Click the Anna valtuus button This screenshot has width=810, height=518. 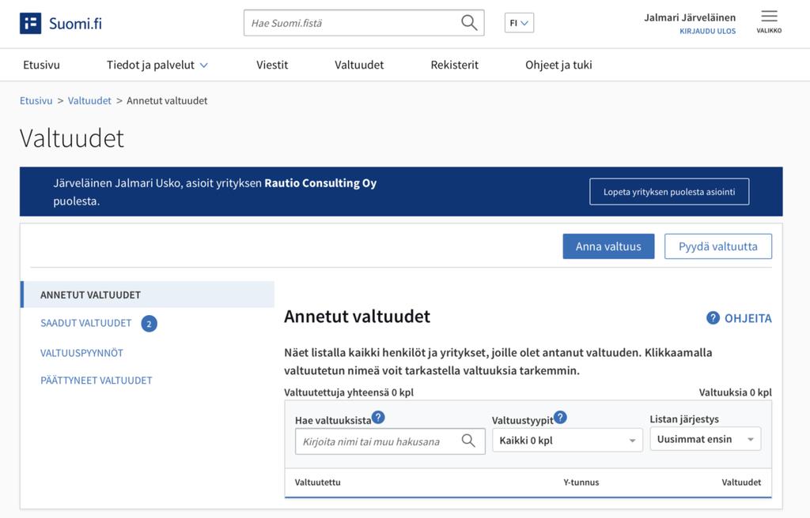(608, 246)
